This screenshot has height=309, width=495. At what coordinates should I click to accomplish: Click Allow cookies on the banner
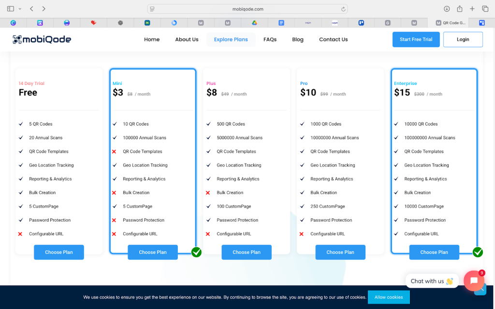pyautogui.click(x=389, y=297)
